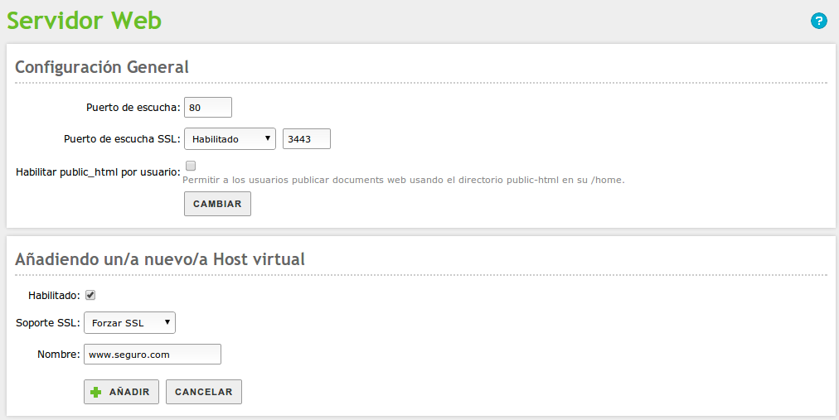Click the Configuración General heading
The height and width of the screenshot is (420, 839).
pyautogui.click(x=102, y=67)
